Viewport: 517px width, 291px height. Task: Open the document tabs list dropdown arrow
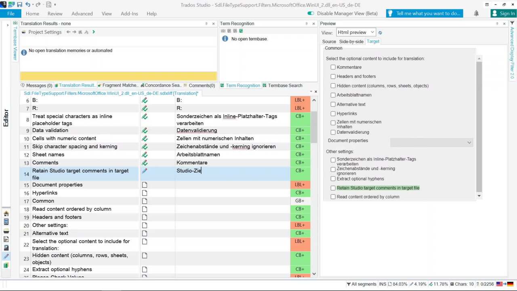(311, 92)
